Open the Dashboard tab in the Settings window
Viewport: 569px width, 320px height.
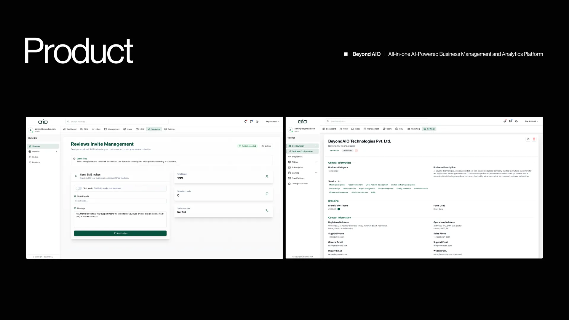click(329, 129)
